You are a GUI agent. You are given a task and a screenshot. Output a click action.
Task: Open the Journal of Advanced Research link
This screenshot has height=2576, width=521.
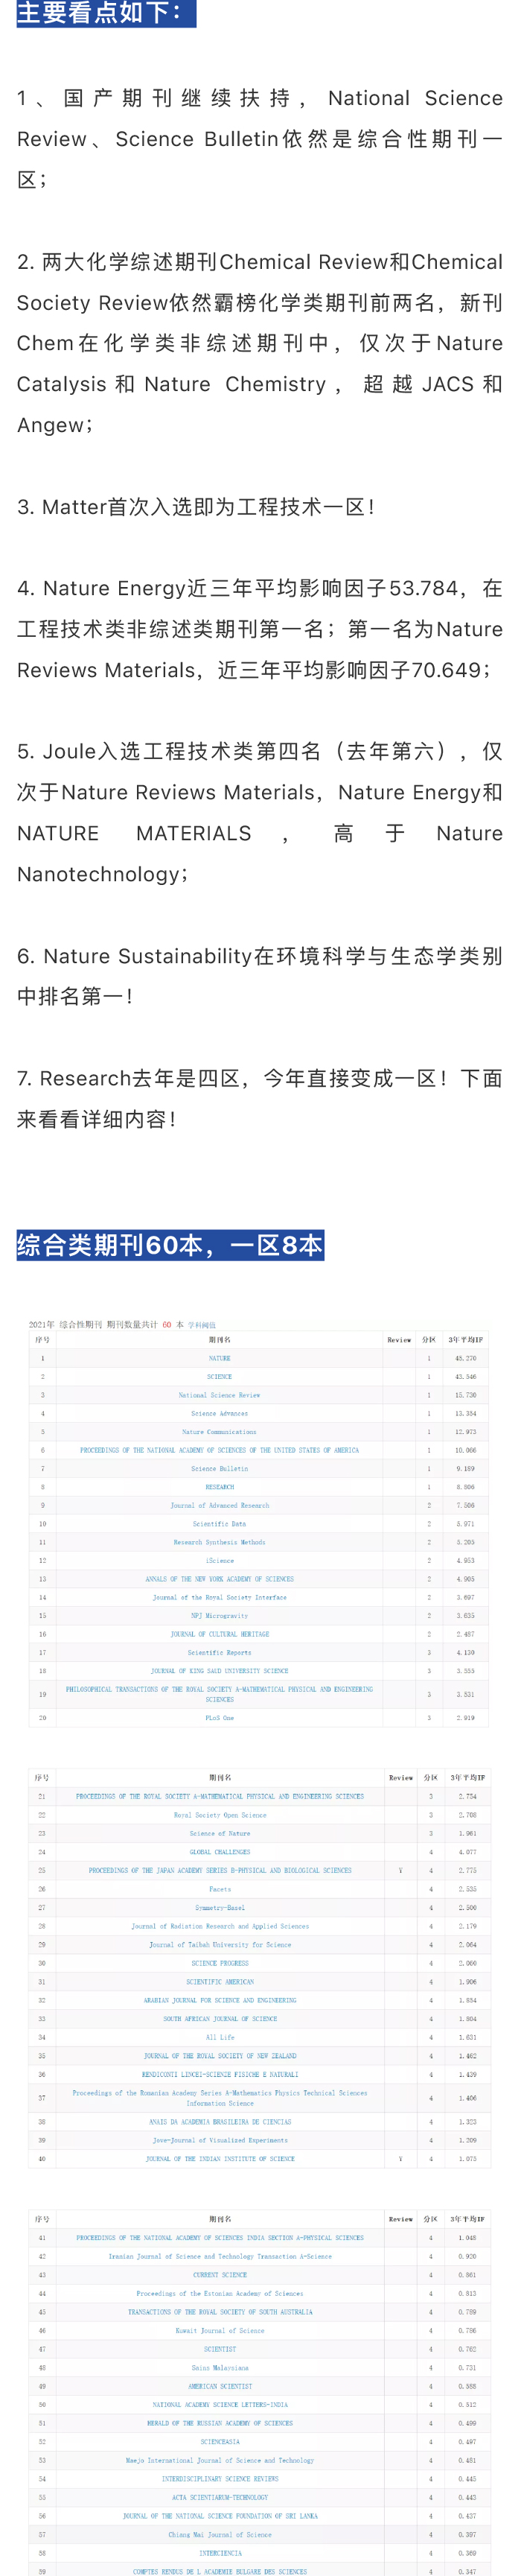click(x=219, y=1505)
